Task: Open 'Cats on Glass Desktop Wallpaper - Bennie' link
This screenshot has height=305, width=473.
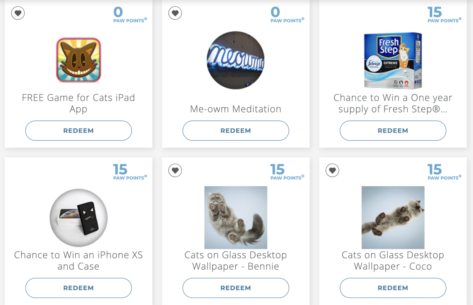Action: click(x=235, y=260)
